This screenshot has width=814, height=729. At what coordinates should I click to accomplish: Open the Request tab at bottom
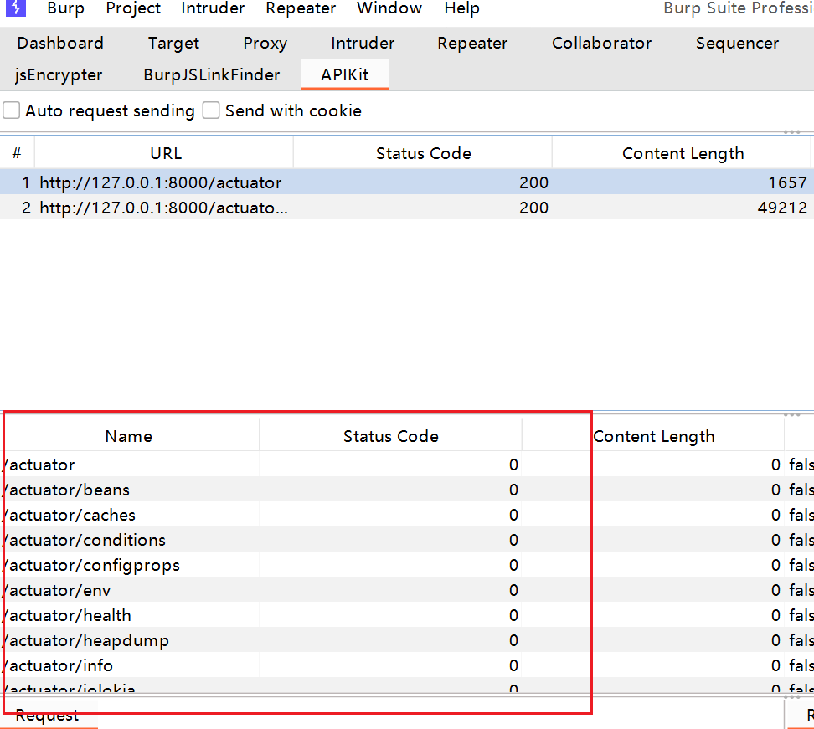tap(47, 715)
